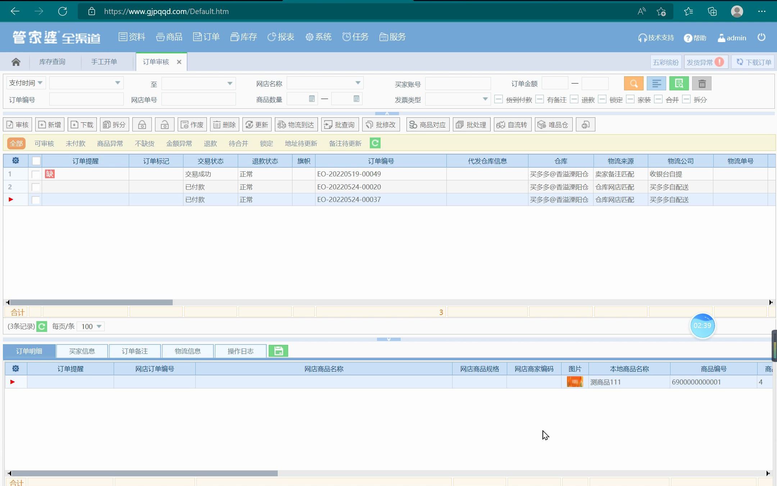Click the 审核 button

coord(18,125)
